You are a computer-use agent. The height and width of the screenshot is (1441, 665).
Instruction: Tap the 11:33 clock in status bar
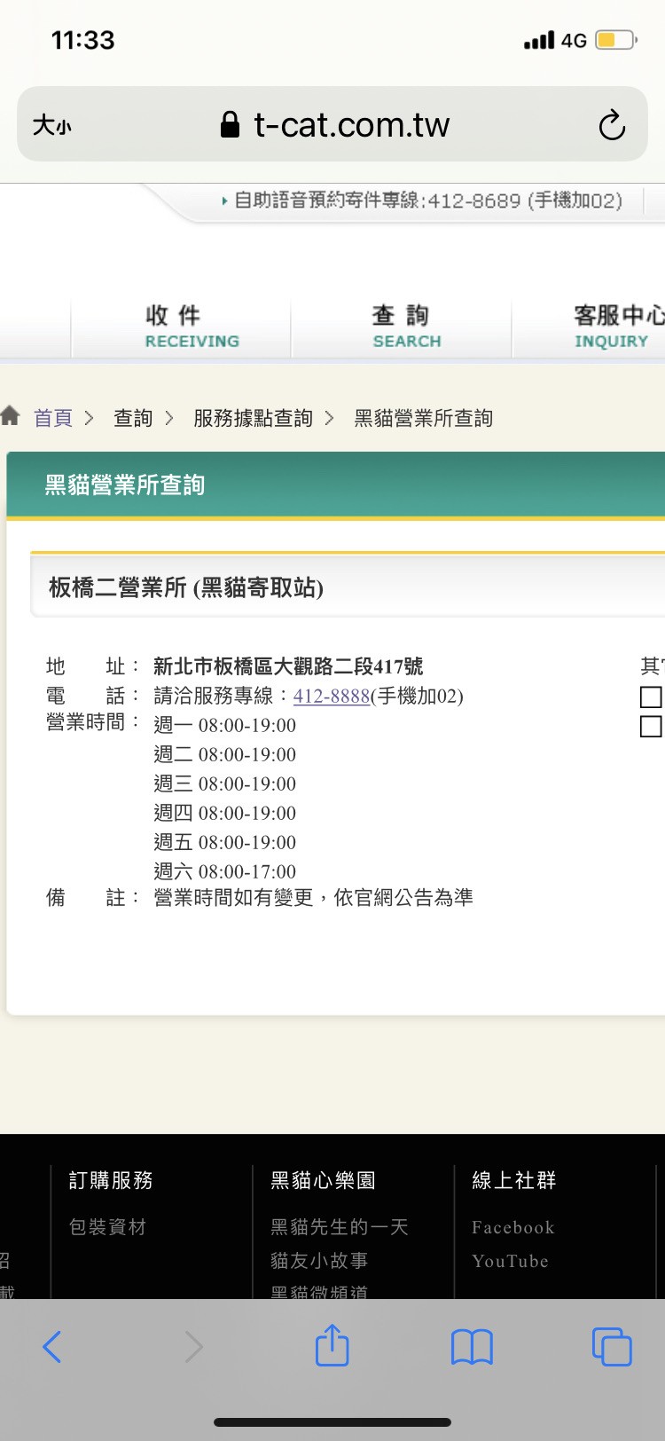click(83, 40)
